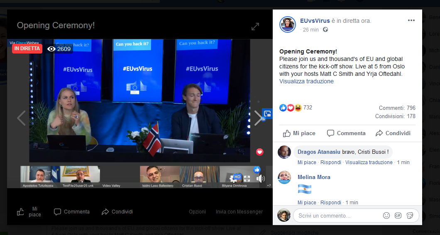Click Mi piace below the video

(x=29, y=212)
